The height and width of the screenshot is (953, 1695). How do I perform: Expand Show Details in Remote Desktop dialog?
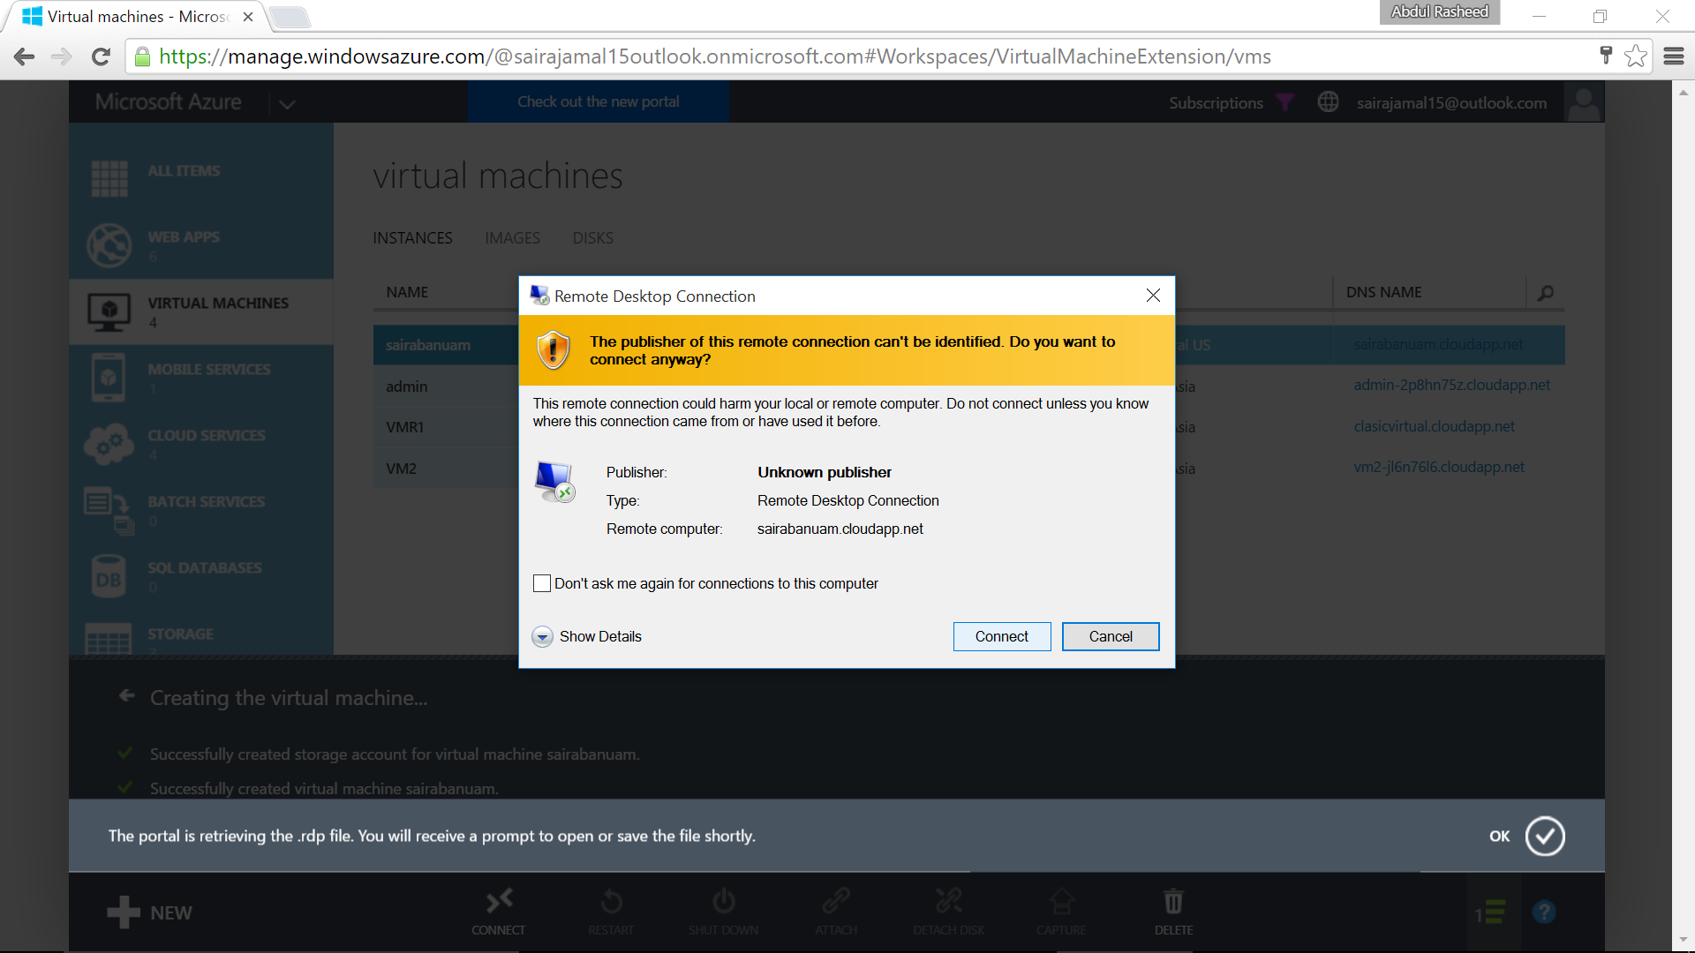[x=587, y=636]
